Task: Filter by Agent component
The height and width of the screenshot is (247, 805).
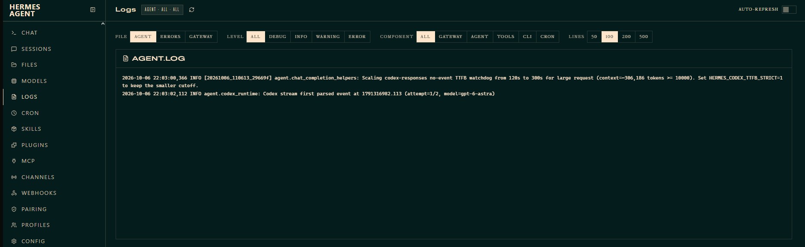Action: coord(480,37)
